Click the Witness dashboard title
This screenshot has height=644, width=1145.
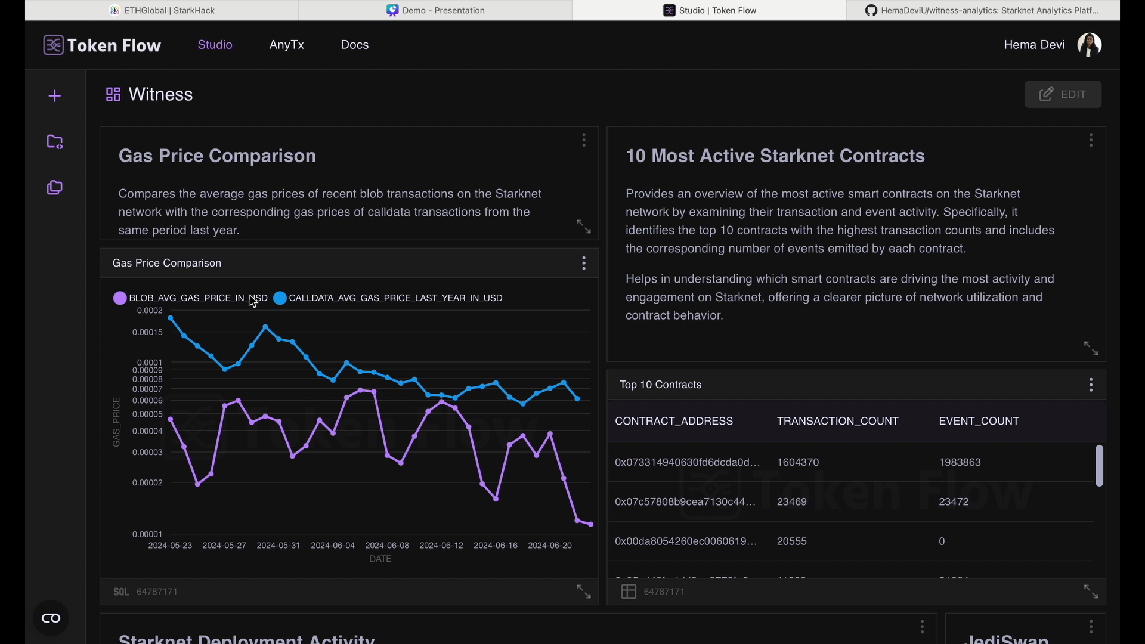(160, 94)
